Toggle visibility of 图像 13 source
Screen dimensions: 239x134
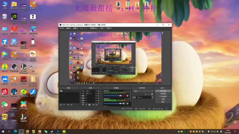96,96
